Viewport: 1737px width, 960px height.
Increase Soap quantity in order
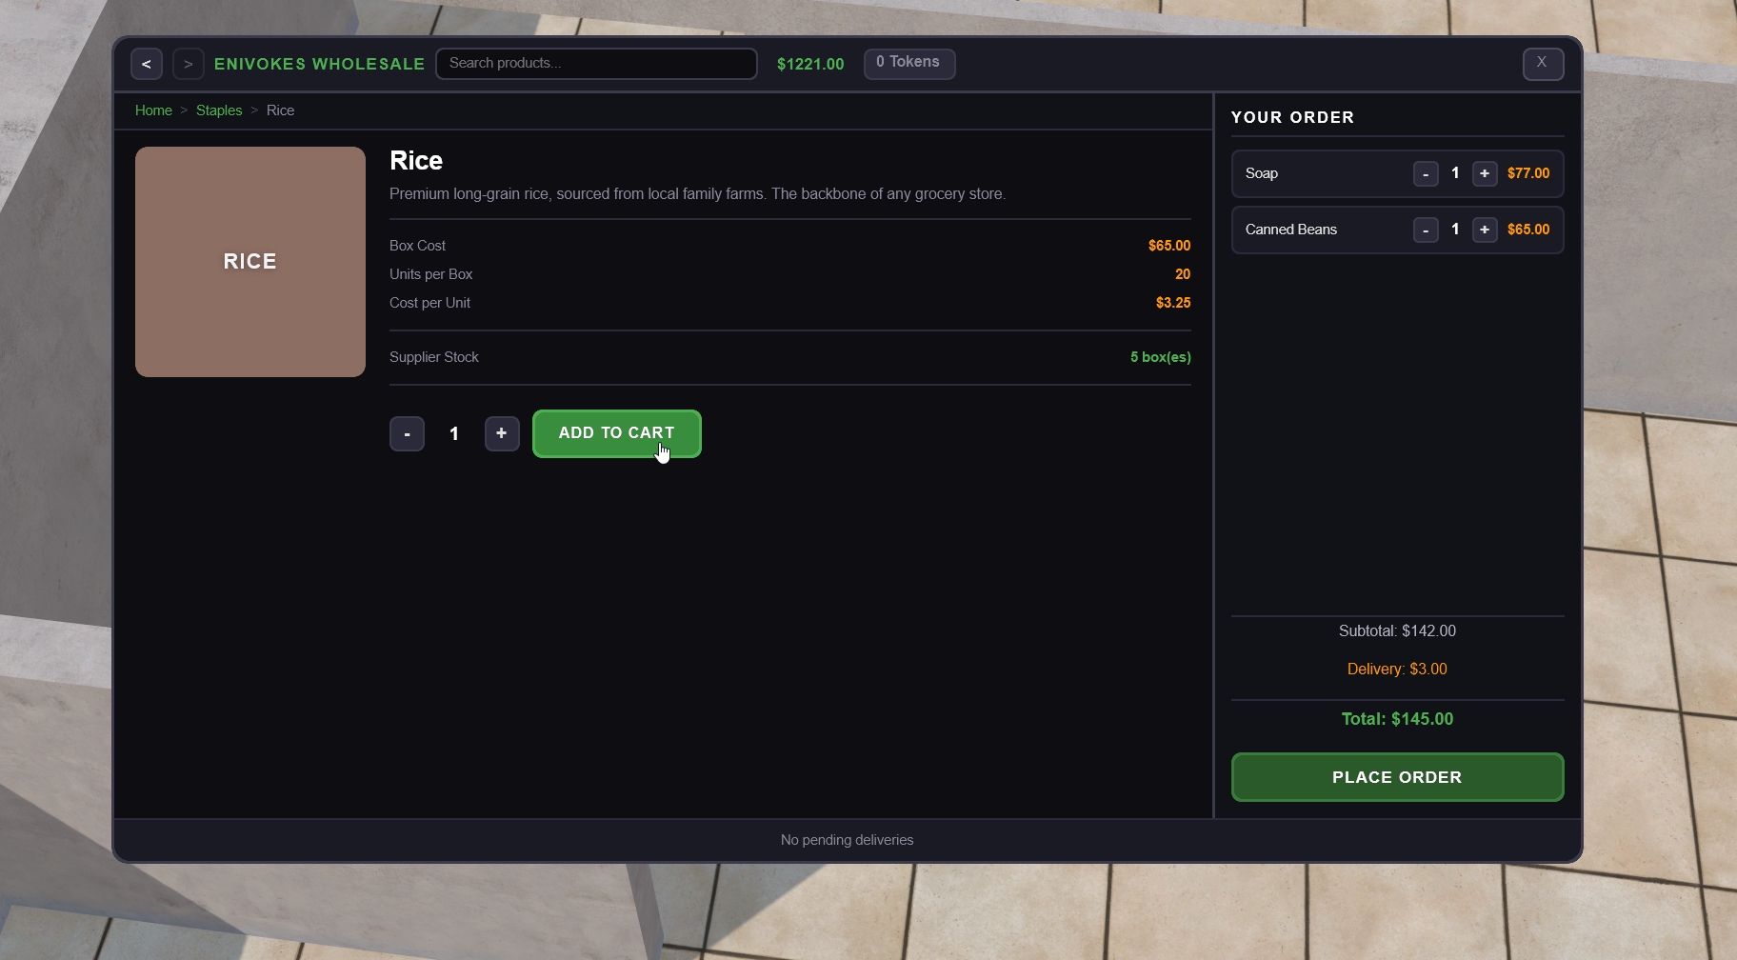[1485, 174]
